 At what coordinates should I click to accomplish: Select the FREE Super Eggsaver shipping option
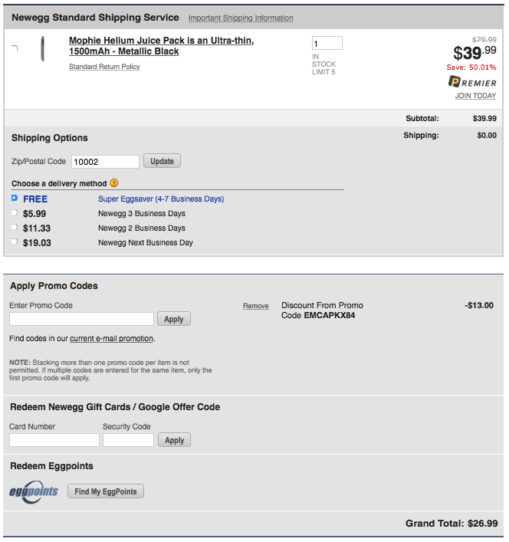14,198
